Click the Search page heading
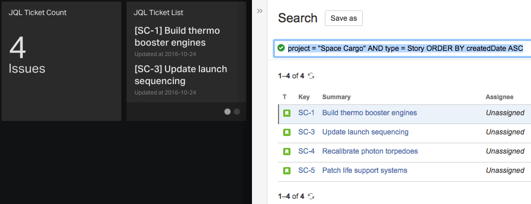Screen dimensions: 531x204 [298, 18]
